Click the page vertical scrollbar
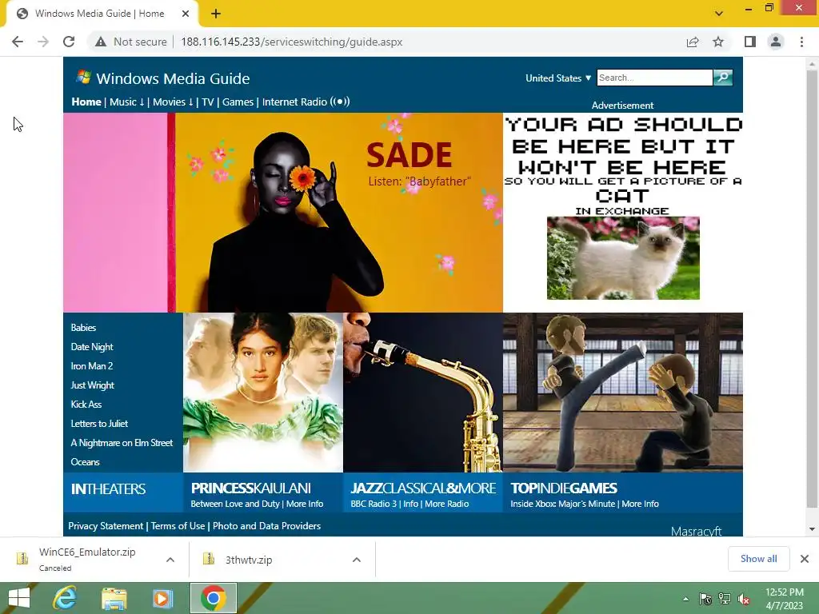The height and width of the screenshot is (614, 819). coord(812,288)
